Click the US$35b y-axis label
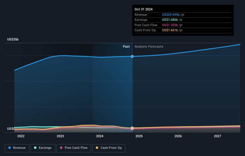245x156 pixels. pos(13,39)
